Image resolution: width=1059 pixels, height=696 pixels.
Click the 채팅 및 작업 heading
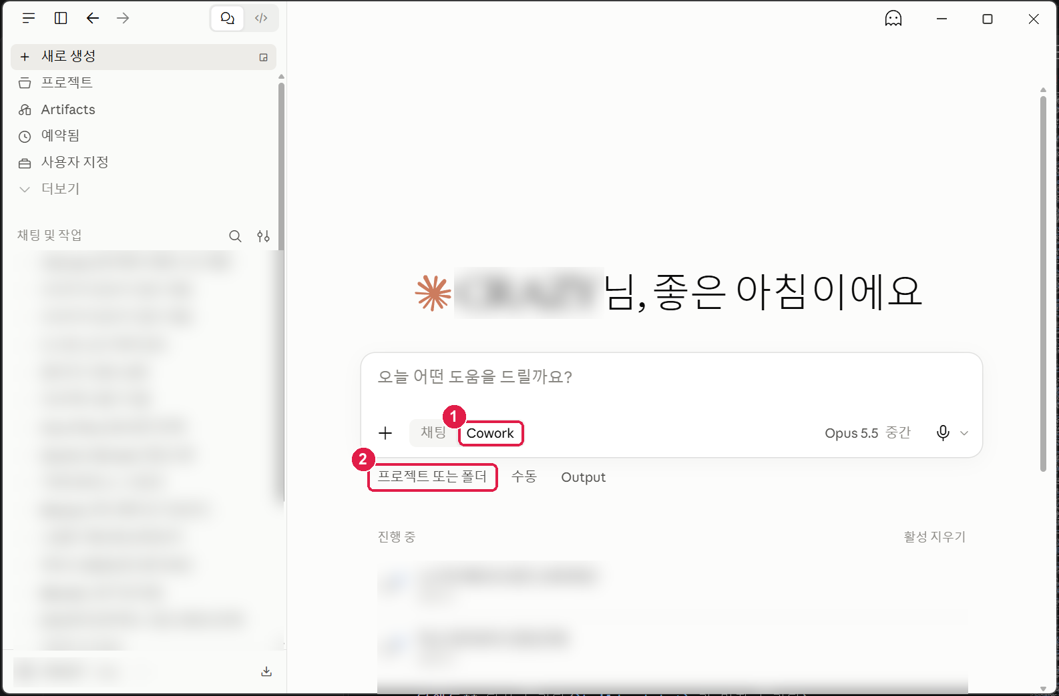tap(49, 235)
